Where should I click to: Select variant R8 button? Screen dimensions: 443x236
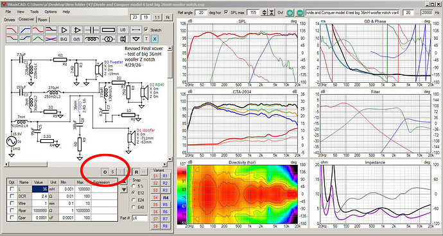(x=165, y=226)
